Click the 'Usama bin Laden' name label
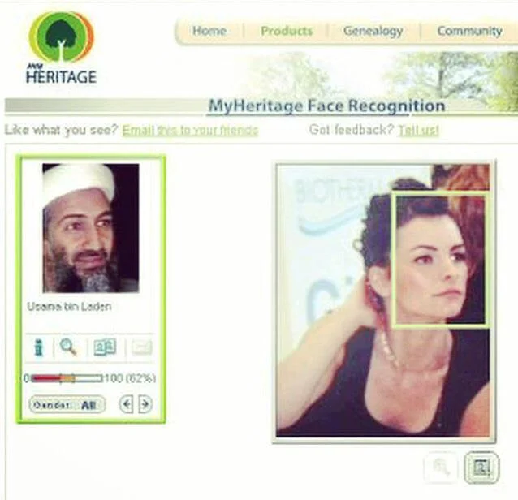Image resolution: width=518 pixels, height=500 pixels. click(69, 307)
